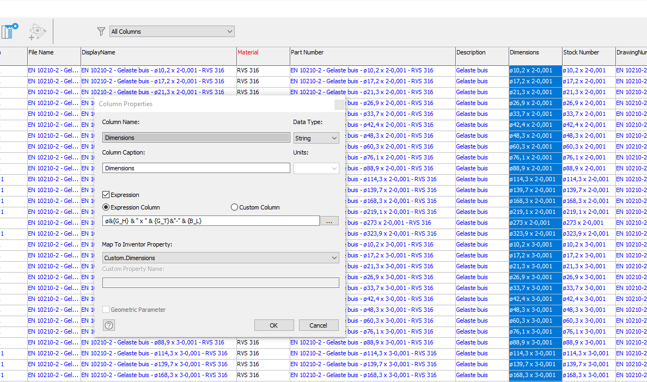This screenshot has height=382, width=647.
Task: Click the Column Caption field
Action: pos(196,168)
